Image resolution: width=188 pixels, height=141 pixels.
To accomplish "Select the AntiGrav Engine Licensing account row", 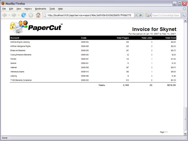I will coord(93,42).
